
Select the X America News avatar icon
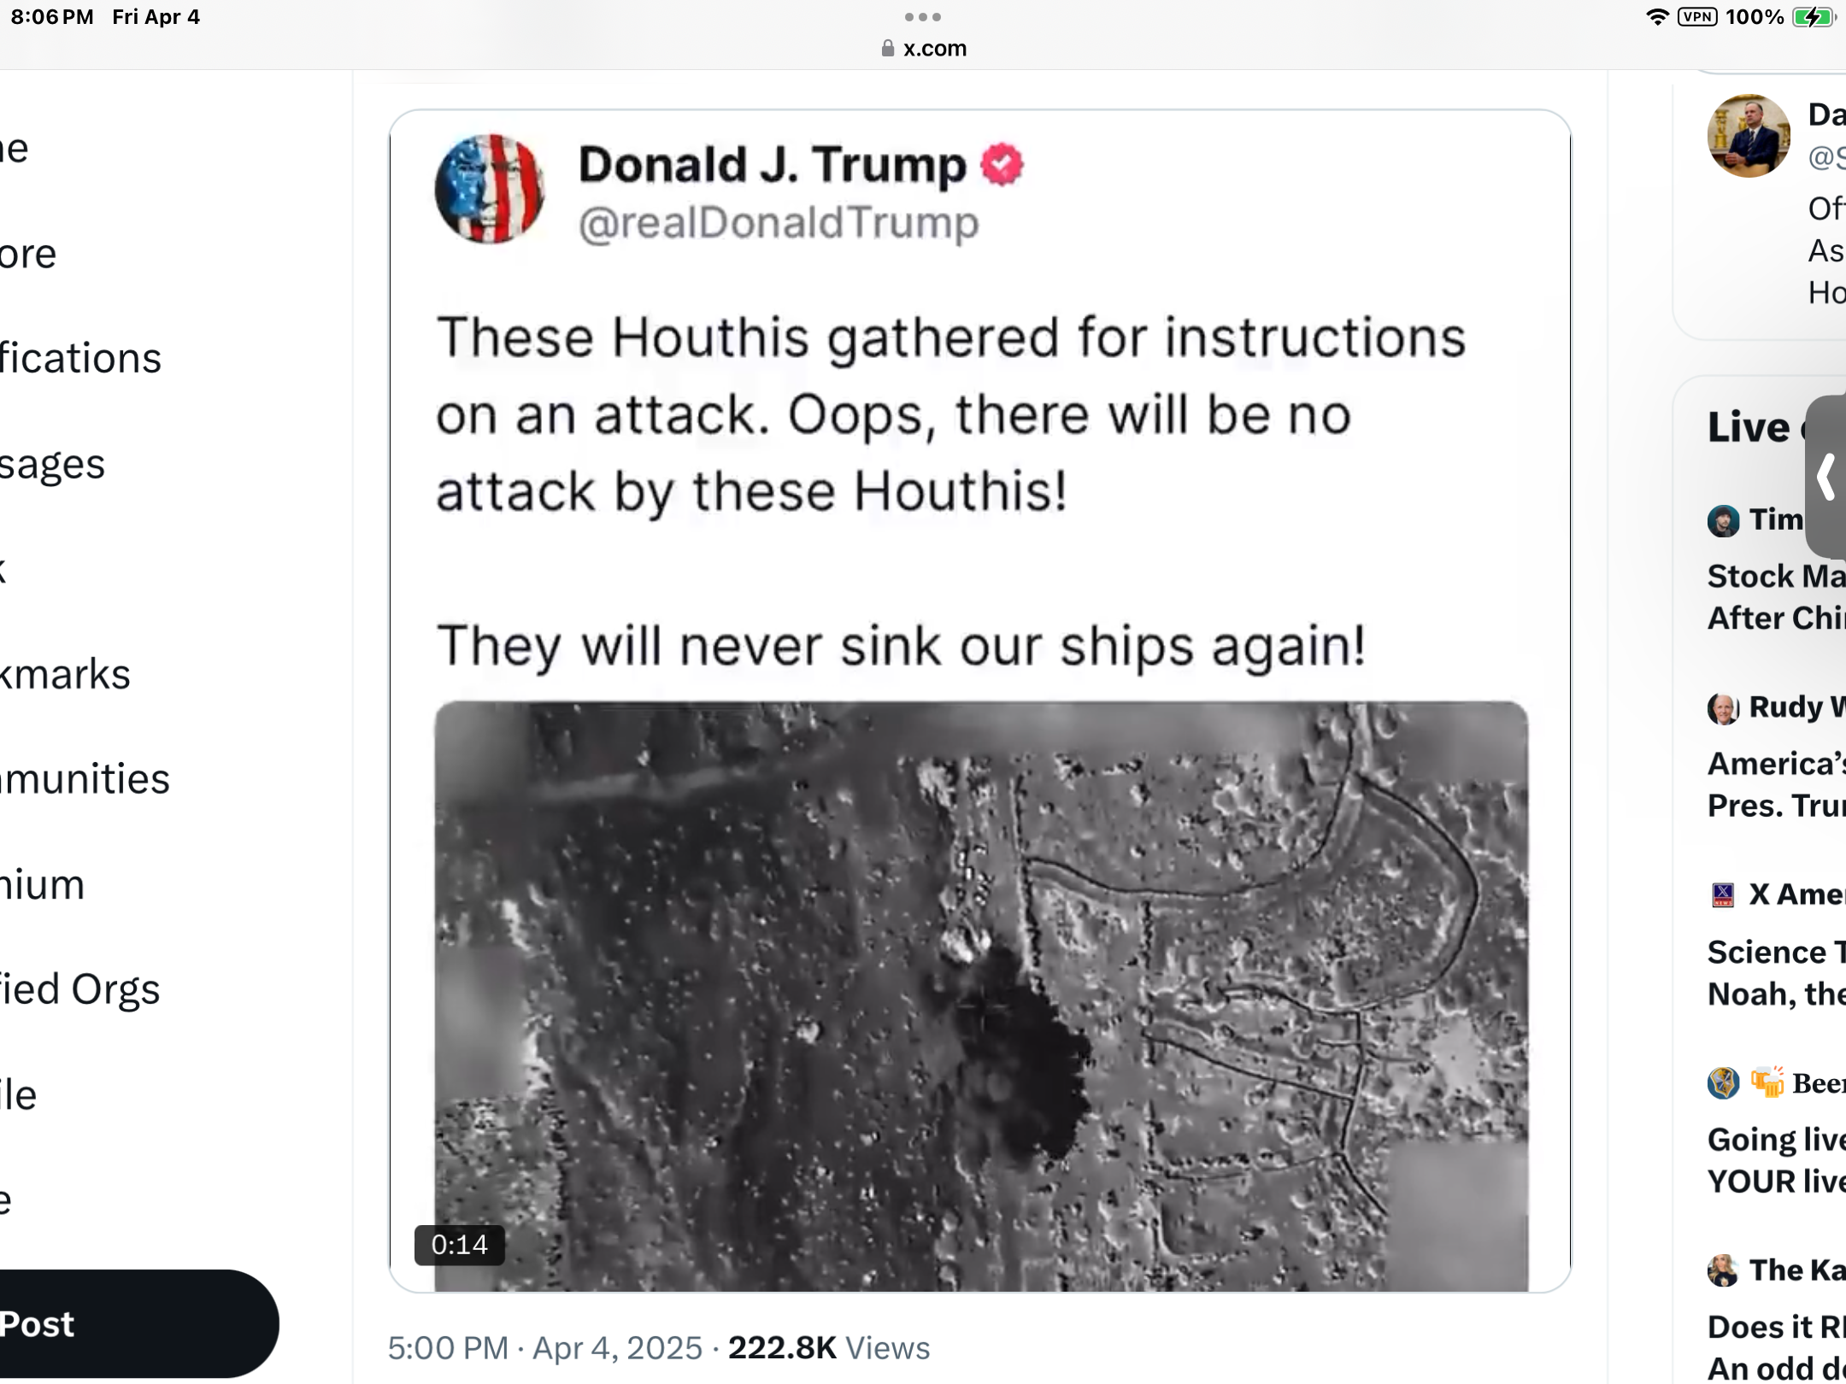[x=1723, y=895]
